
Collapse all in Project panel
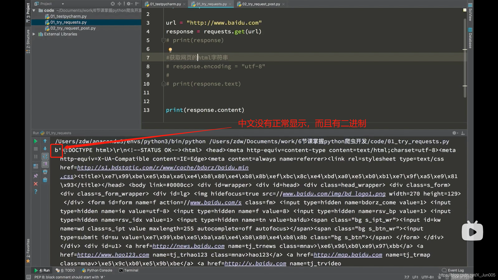pos(120,4)
